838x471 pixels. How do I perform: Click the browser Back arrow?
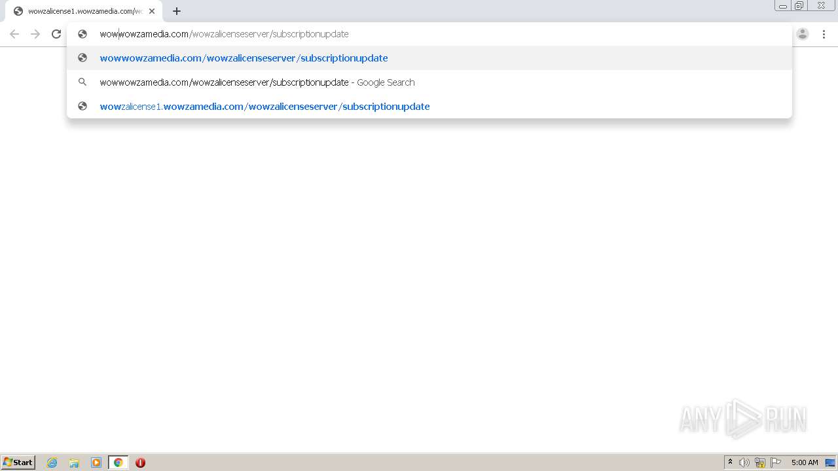click(x=14, y=34)
